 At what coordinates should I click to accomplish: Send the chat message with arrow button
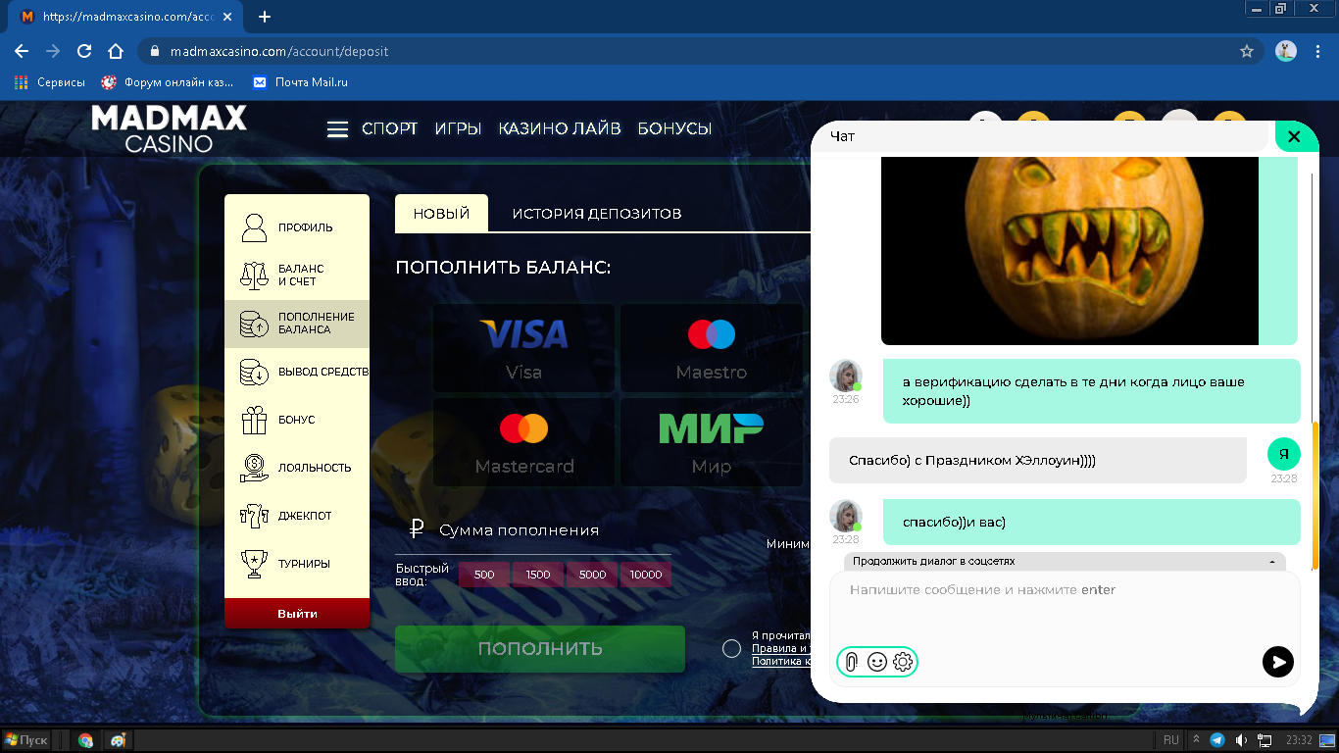[x=1278, y=662]
